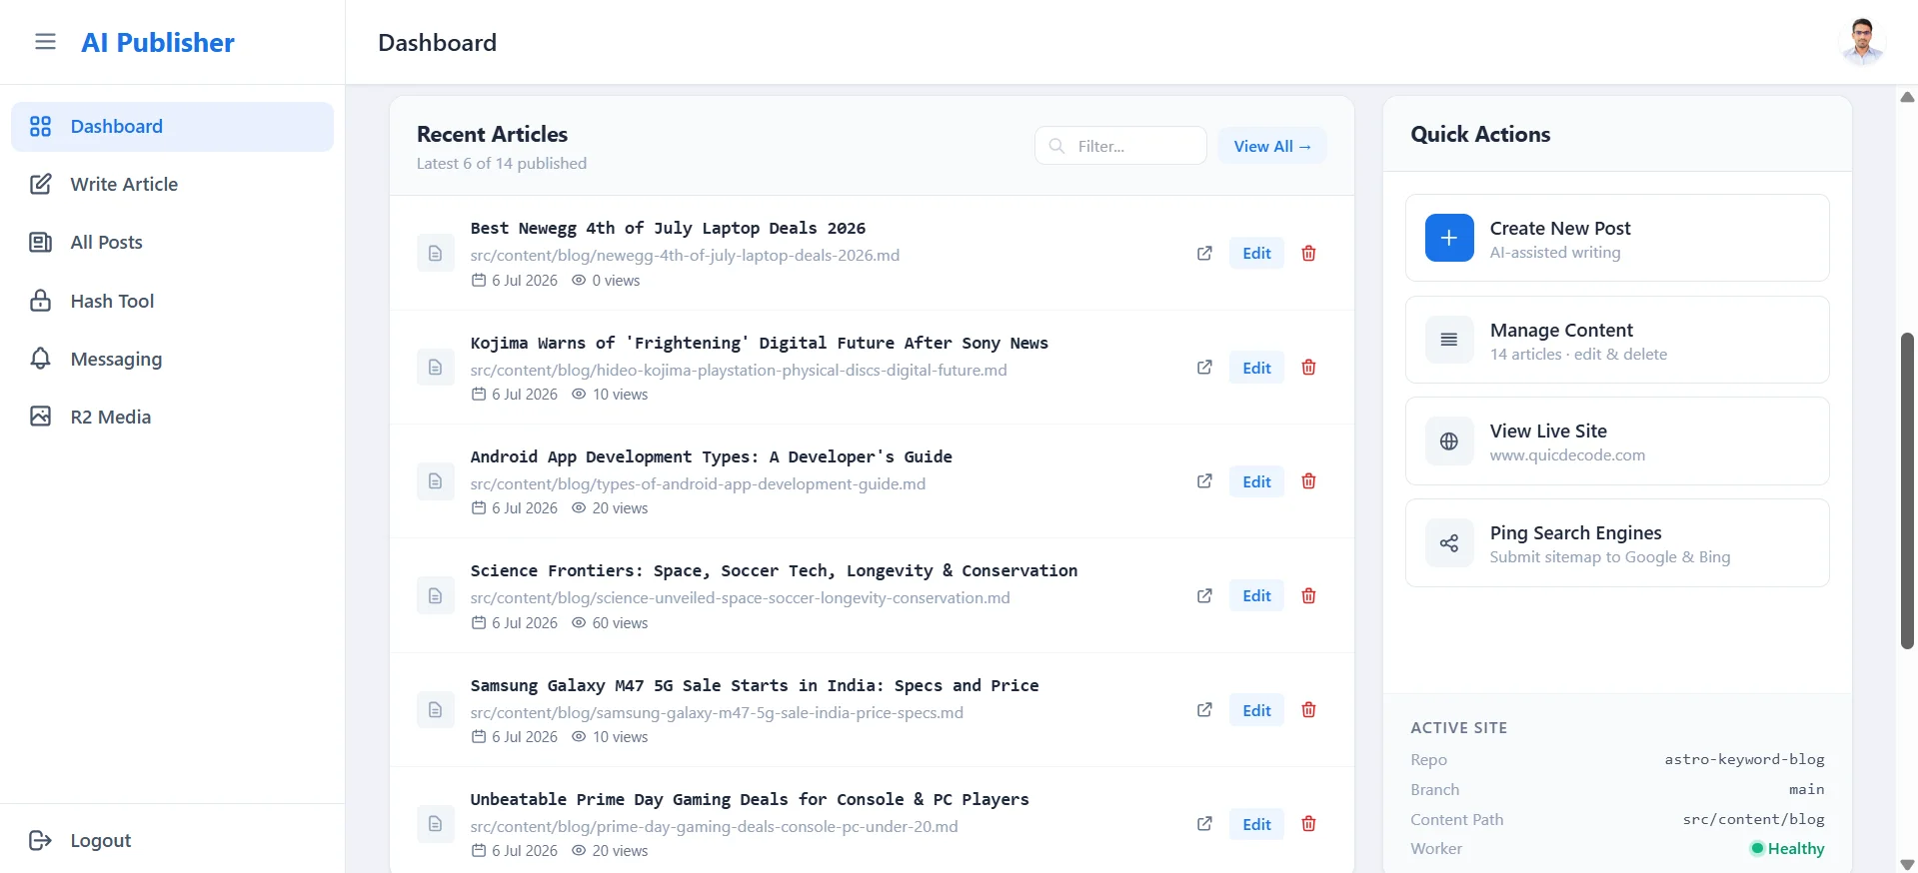
Task: Click the Latest 6 of 14 published text
Action: point(502,164)
